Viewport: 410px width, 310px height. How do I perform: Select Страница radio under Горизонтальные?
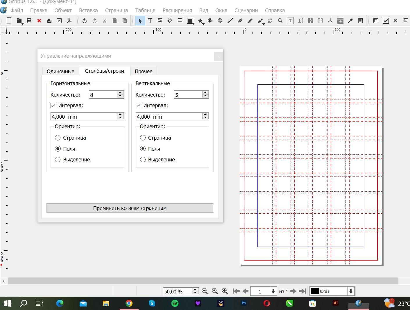pos(58,138)
